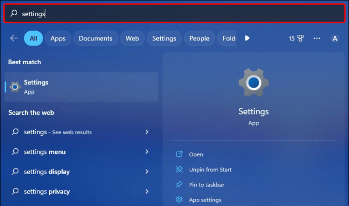Click the App settings gear icon
349x206 pixels.
point(179,200)
